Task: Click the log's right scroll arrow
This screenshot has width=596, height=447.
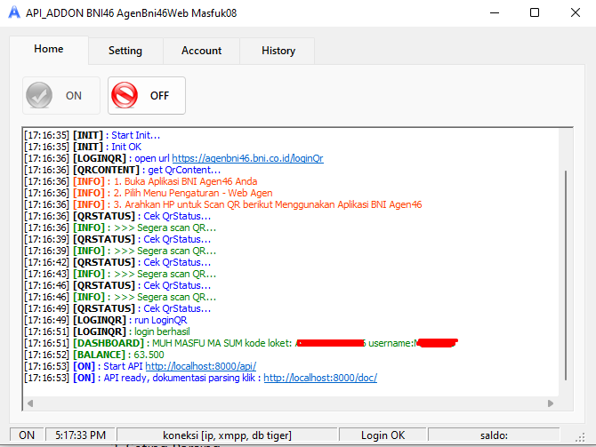Action: 553,403
